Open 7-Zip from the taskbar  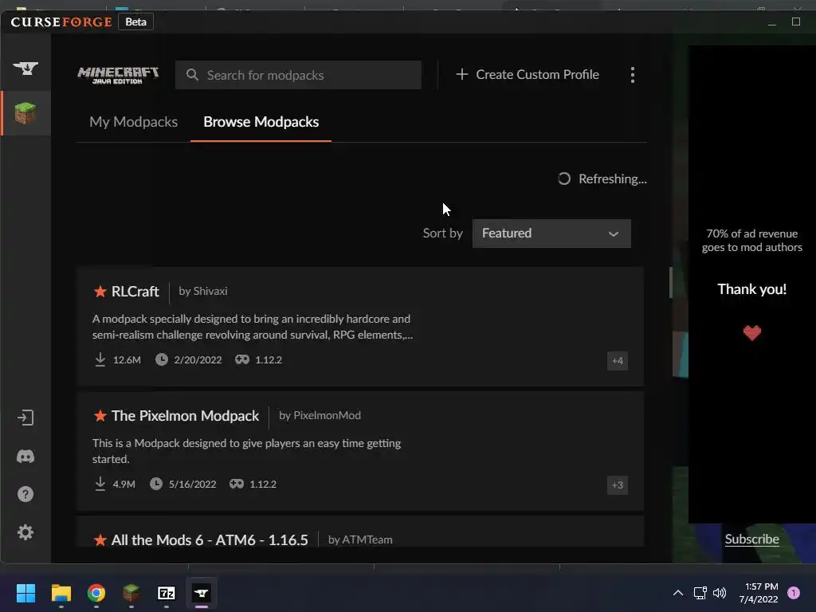coord(167,593)
